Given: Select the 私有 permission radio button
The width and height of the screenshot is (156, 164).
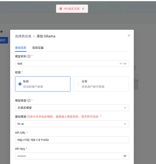Looking at the screenshot, I should (x=20, y=84).
